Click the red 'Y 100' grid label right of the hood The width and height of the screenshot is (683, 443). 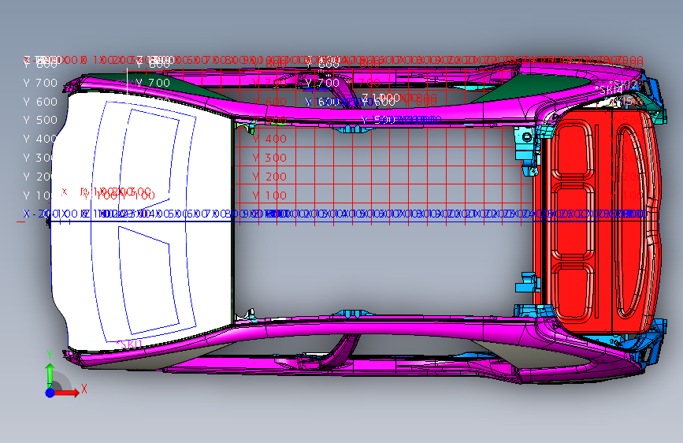pyautogui.click(x=269, y=195)
